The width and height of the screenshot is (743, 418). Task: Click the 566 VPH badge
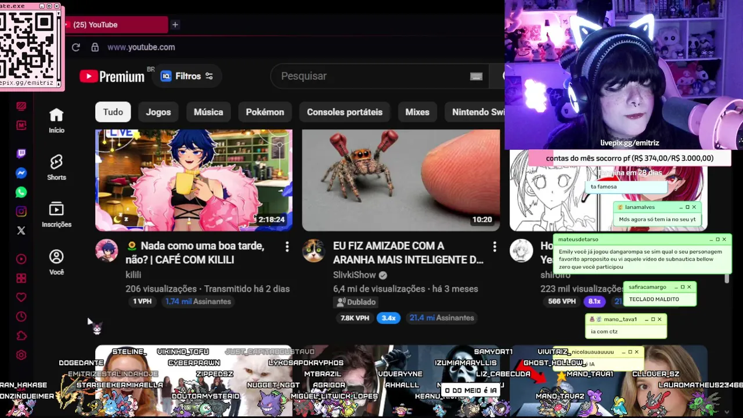(562, 301)
